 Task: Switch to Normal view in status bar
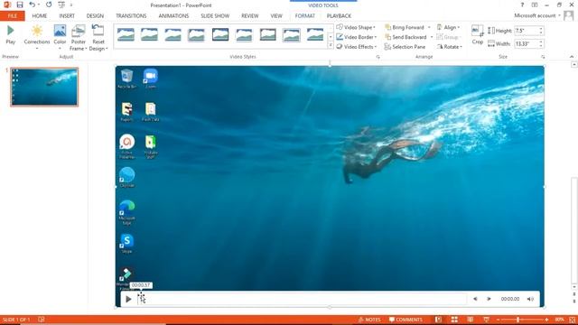438,320
